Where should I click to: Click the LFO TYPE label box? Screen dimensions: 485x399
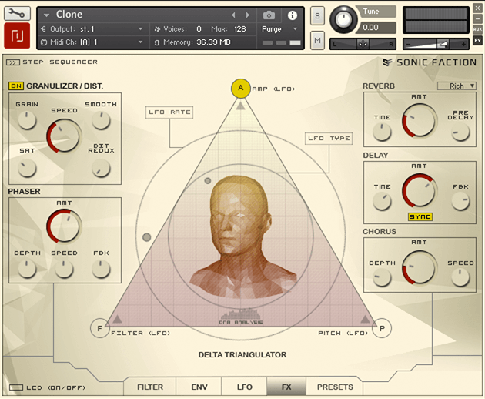pos(329,139)
